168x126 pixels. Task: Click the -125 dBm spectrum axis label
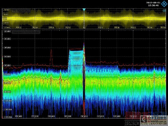point(8,117)
